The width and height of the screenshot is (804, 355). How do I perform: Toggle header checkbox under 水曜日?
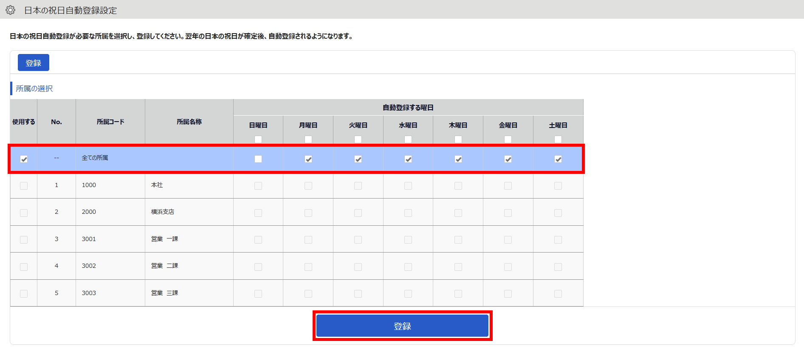pos(408,139)
